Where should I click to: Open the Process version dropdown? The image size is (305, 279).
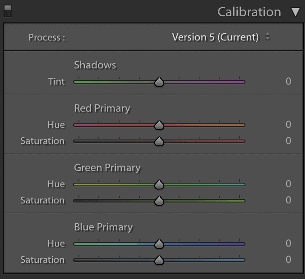221,37
